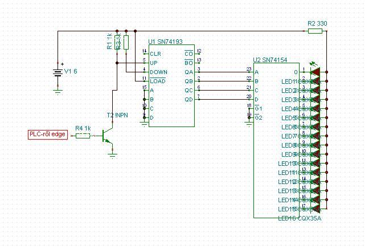Select the R1 1k resistor body
This screenshot has width=389, height=249.
click(x=117, y=42)
